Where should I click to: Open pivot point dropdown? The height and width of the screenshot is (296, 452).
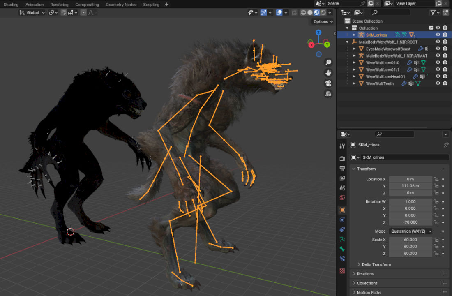point(53,12)
